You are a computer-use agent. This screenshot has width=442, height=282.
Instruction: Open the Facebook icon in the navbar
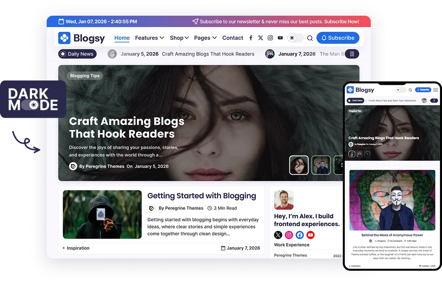pos(251,38)
